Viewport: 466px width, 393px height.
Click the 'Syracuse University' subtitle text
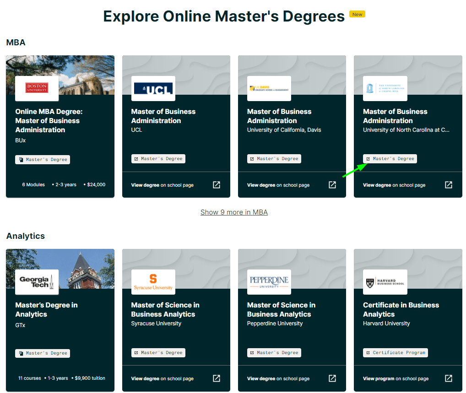click(156, 323)
